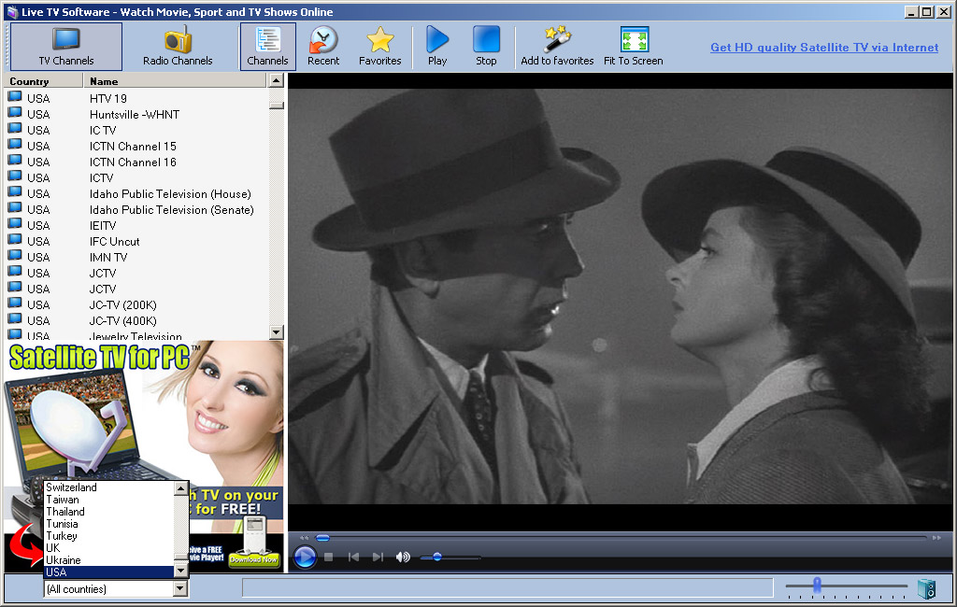Click TV icon beside HTV 19
957x607 pixels.
(15, 96)
